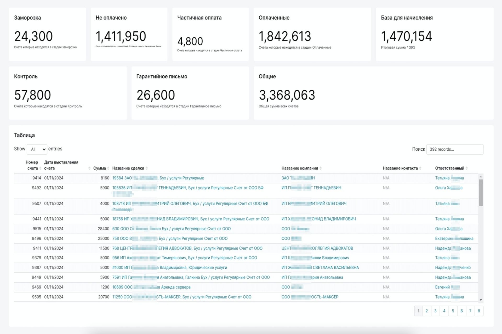Sort by Название компании column
502x334 pixels.
[300, 168]
